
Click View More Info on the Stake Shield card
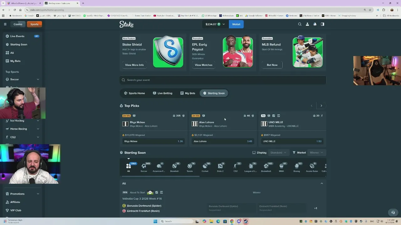[x=134, y=65]
